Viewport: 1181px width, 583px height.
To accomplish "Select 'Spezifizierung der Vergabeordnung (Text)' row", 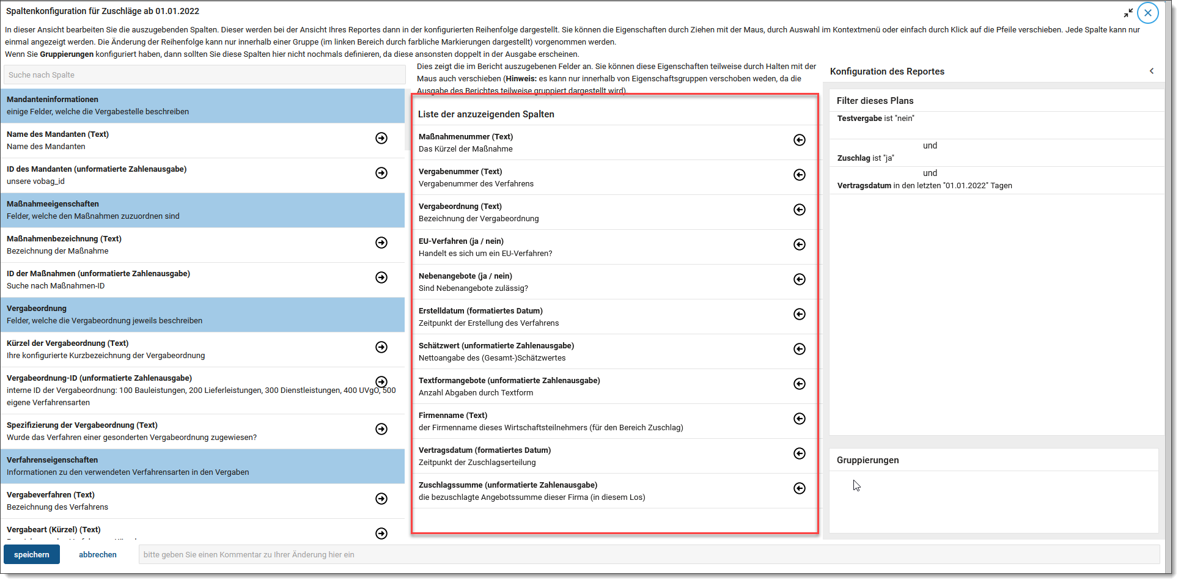I will pos(202,431).
